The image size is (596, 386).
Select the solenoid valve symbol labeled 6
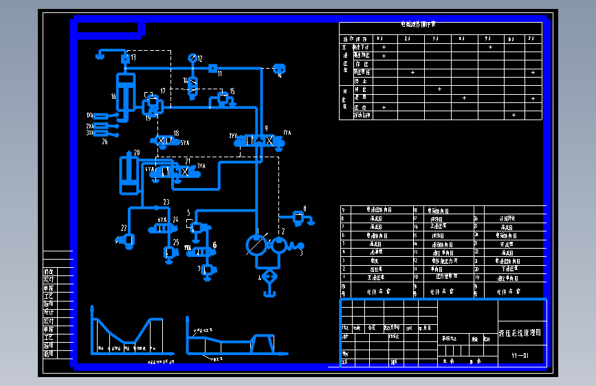(201, 251)
